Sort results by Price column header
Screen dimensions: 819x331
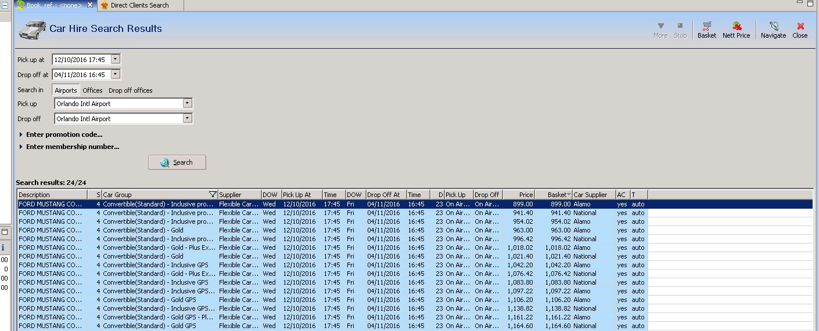(x=519, y=195)
